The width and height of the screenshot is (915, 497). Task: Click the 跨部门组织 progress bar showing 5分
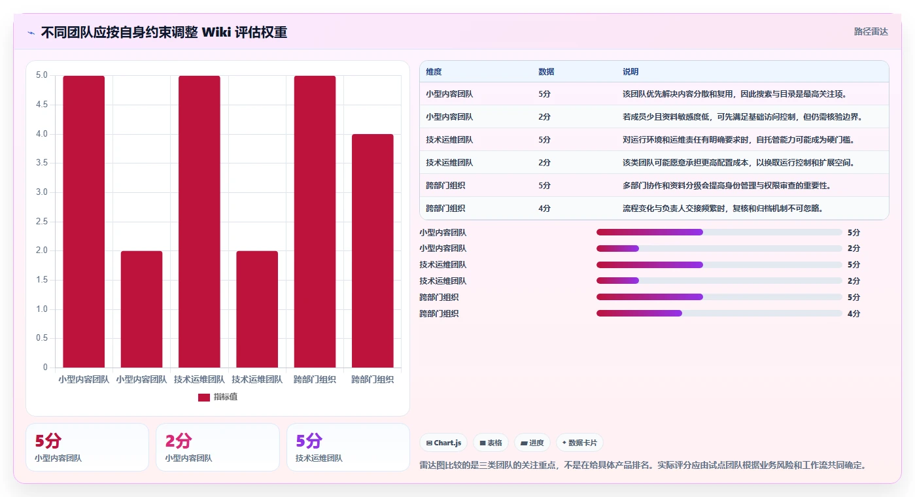coord(719,298)
